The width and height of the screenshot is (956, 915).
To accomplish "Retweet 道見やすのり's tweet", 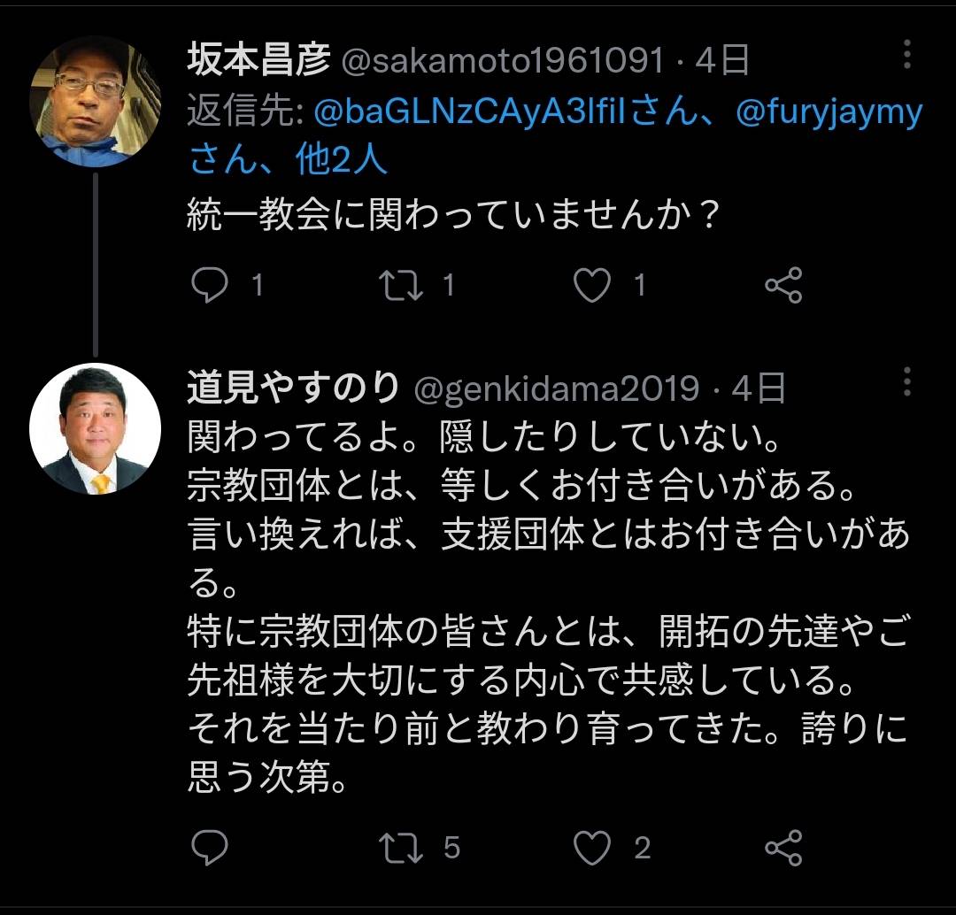I will click(401, 848).
